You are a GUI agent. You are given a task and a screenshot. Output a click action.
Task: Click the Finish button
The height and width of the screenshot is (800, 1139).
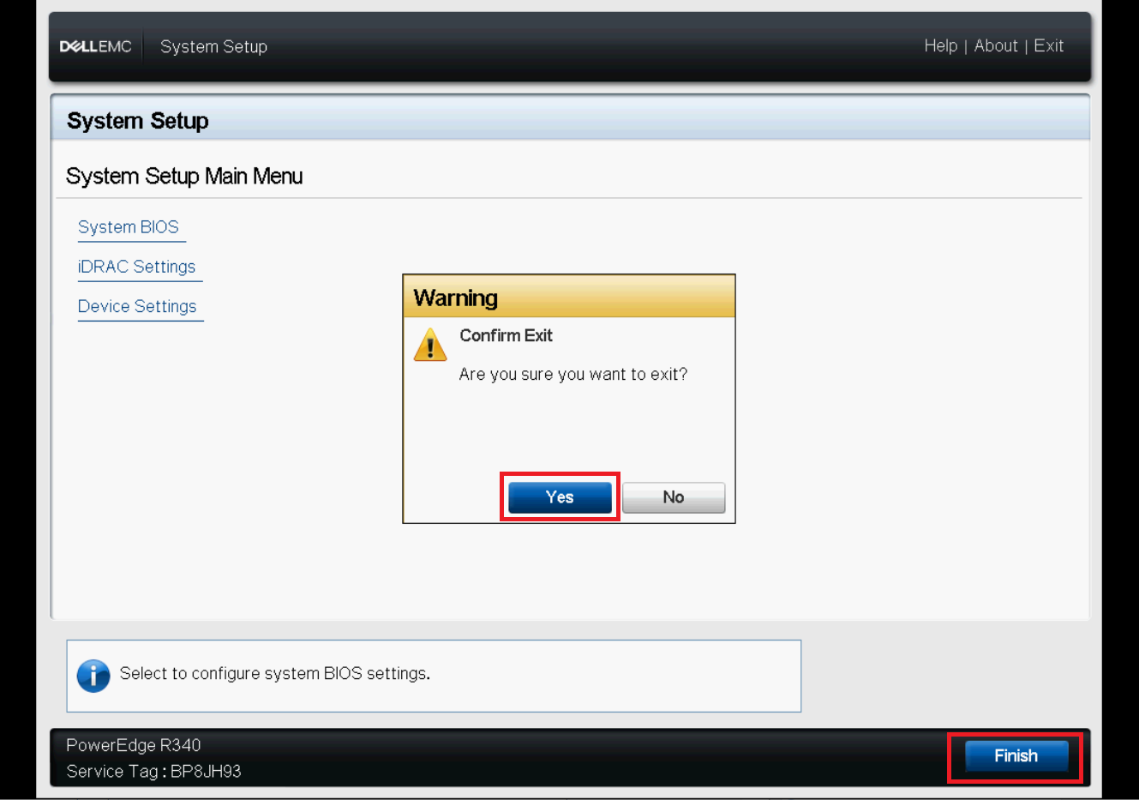(1016, 756)
